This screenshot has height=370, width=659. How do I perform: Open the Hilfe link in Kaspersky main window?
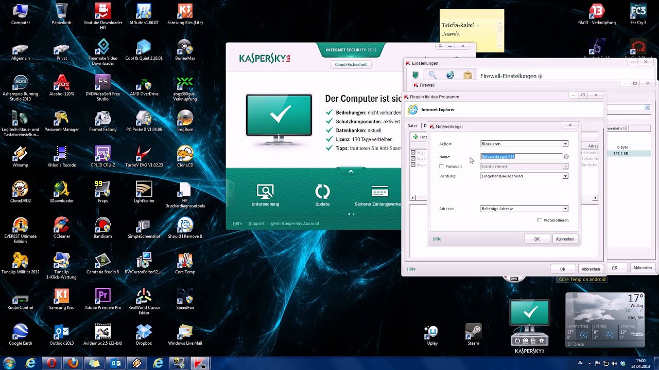tap(237, 224)
